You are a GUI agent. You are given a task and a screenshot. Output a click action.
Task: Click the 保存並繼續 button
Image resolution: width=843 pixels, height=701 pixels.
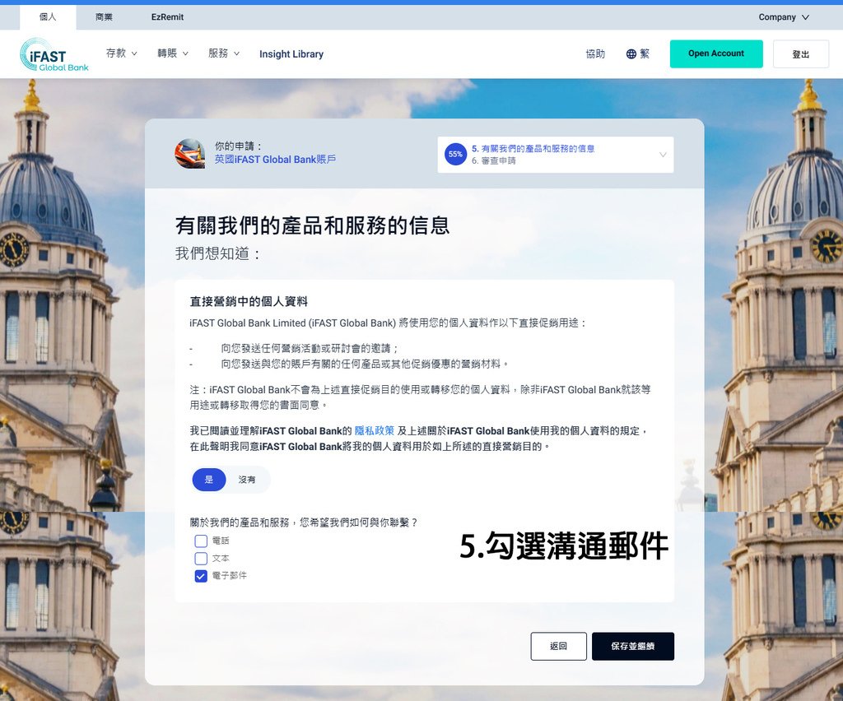coord(633,646)
